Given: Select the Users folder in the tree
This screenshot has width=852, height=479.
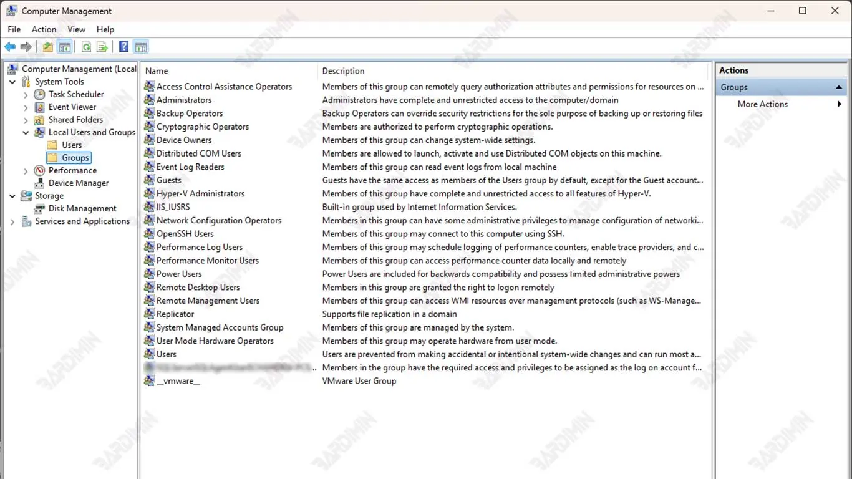Looking at the screenshot, I should pyautogui.click(x=72, y=145).
